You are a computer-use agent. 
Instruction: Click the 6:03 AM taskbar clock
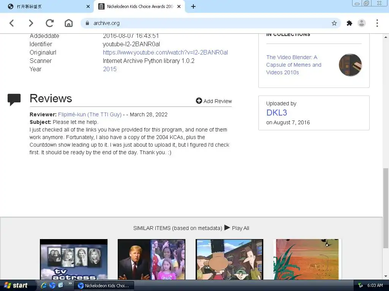point(375,285)
